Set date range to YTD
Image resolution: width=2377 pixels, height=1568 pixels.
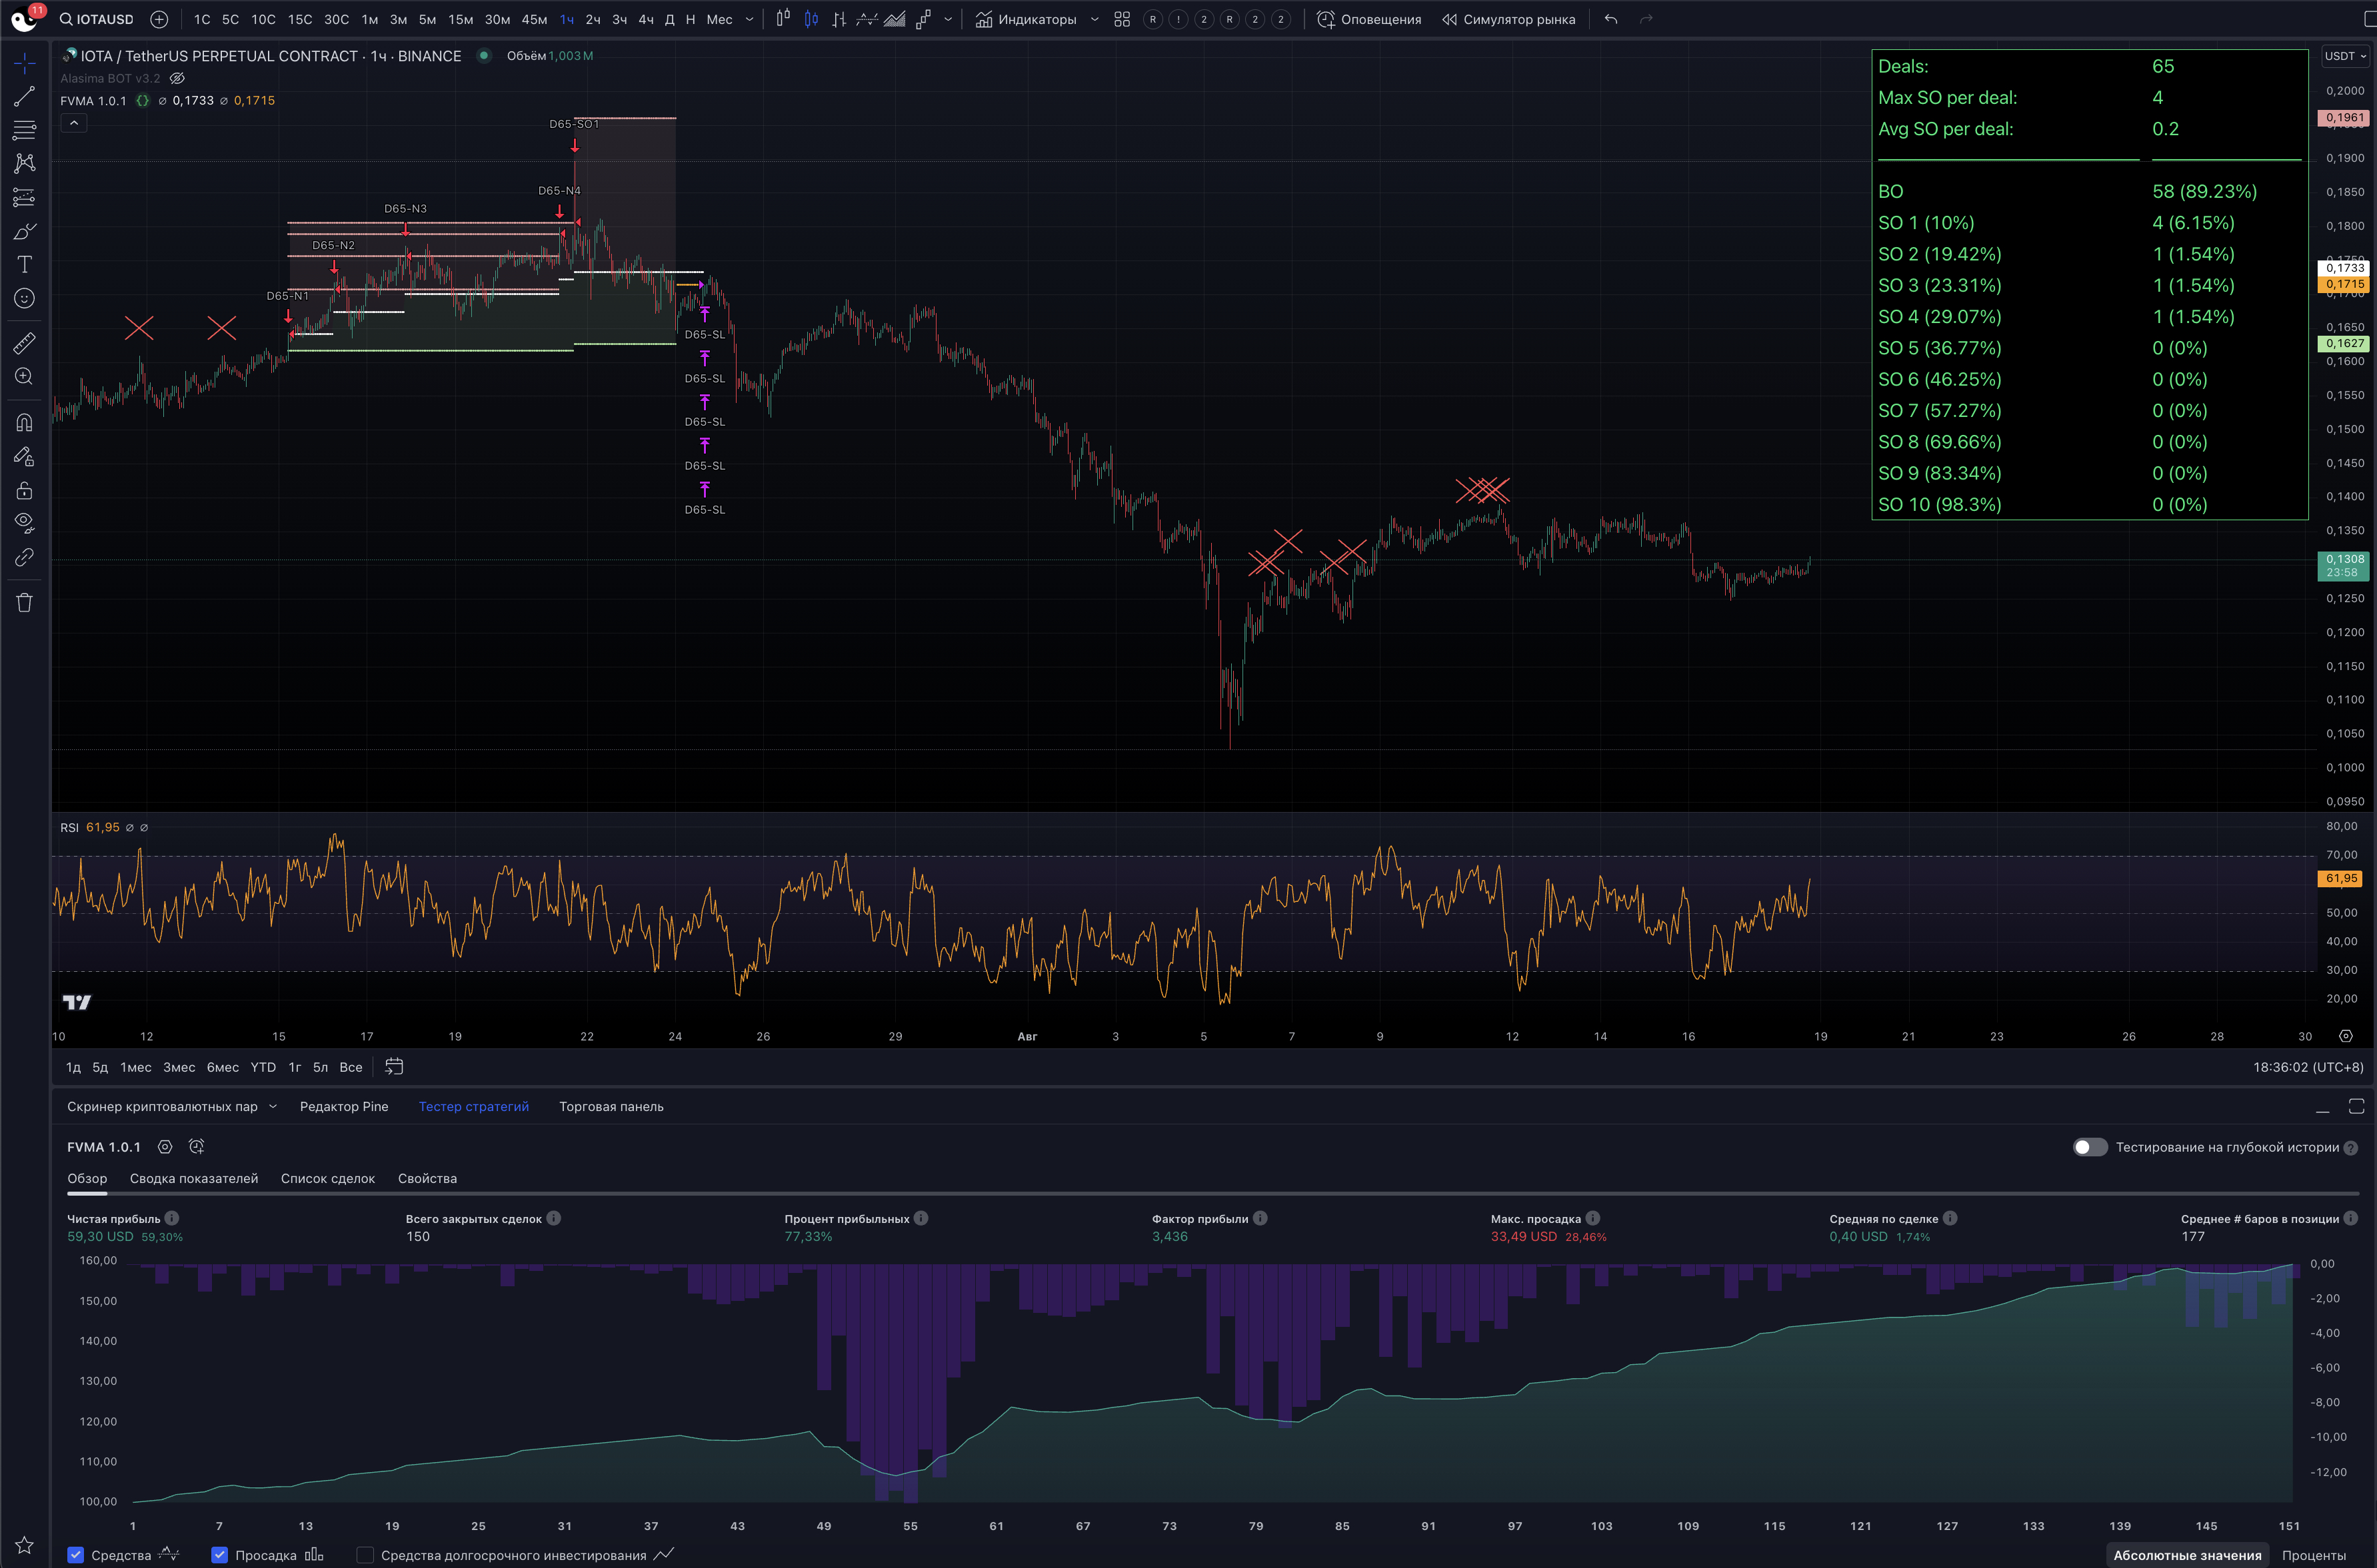(263, 1067)
